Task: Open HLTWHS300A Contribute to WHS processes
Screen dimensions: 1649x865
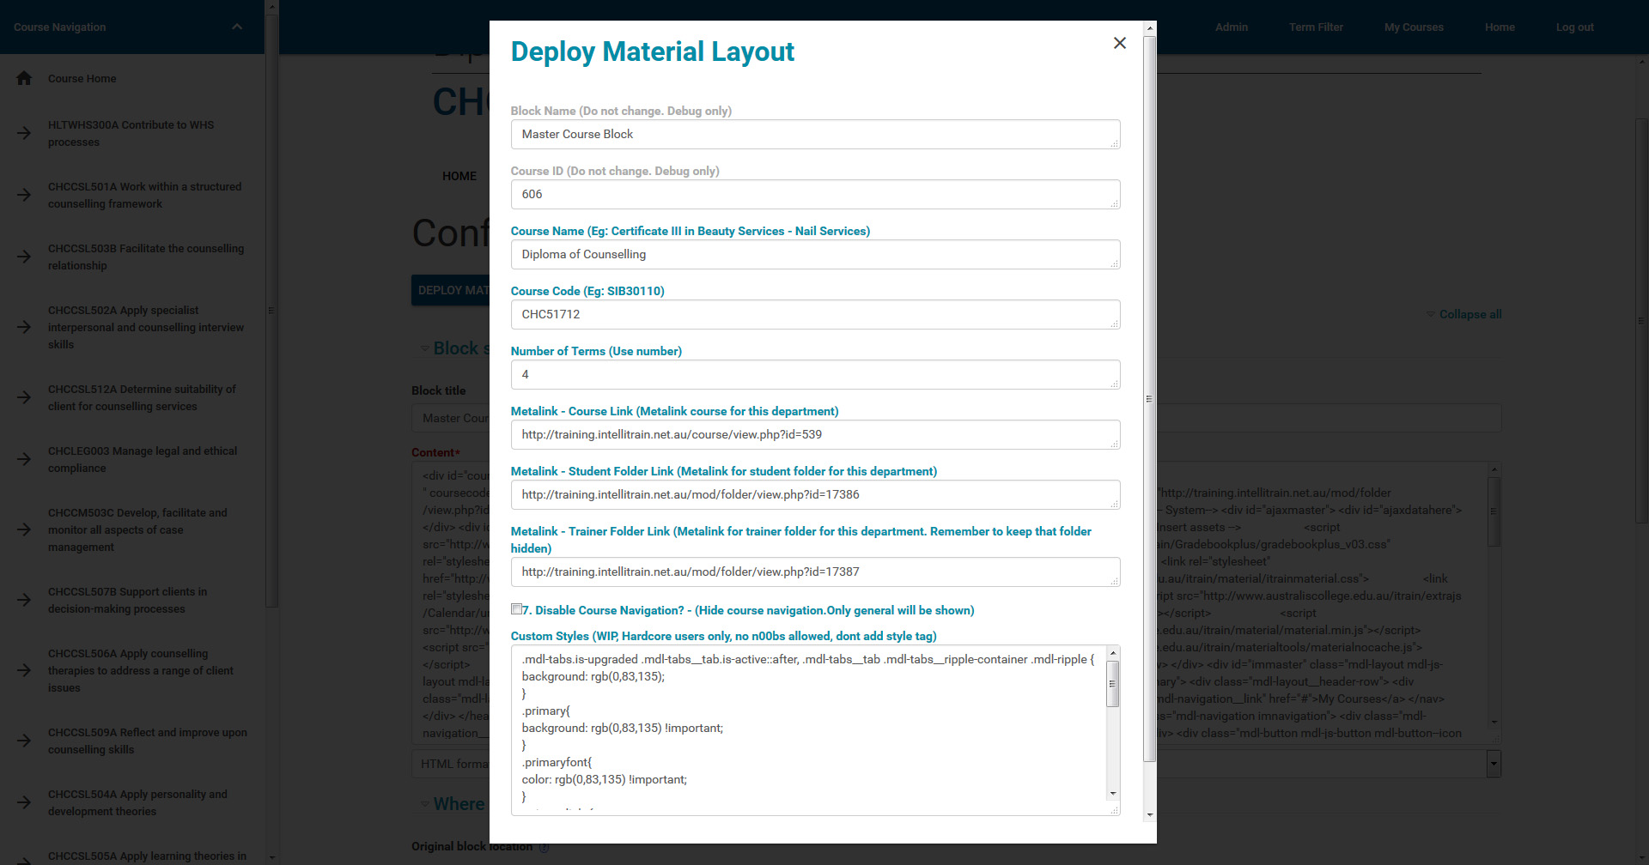Action: point(131,133)
